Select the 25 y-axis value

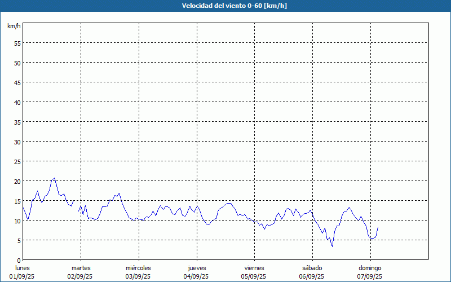17,161
